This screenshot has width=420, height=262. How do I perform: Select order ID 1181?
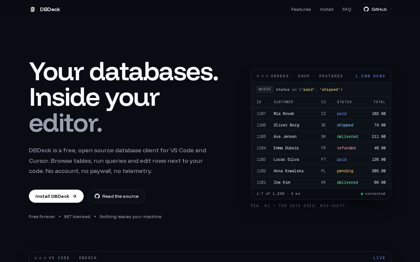[x=261, y=182]
